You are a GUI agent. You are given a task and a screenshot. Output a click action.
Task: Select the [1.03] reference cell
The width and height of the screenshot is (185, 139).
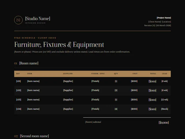point(18,100)
